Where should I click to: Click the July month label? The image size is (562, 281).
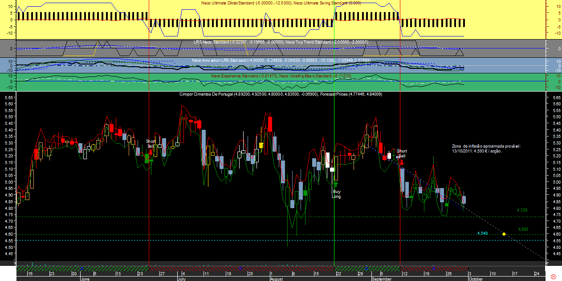(182, 279)
